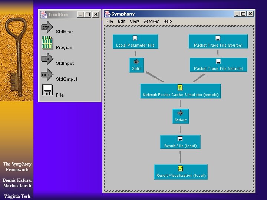Click the floppy icon on Packet Trace File (remote)
The width and height of the screenshot is (267, 200).
[x=218, y=61]
